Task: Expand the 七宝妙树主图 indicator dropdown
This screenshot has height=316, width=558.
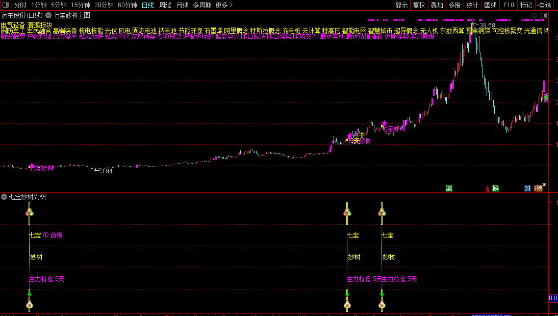Action: (x=48, y=15)
